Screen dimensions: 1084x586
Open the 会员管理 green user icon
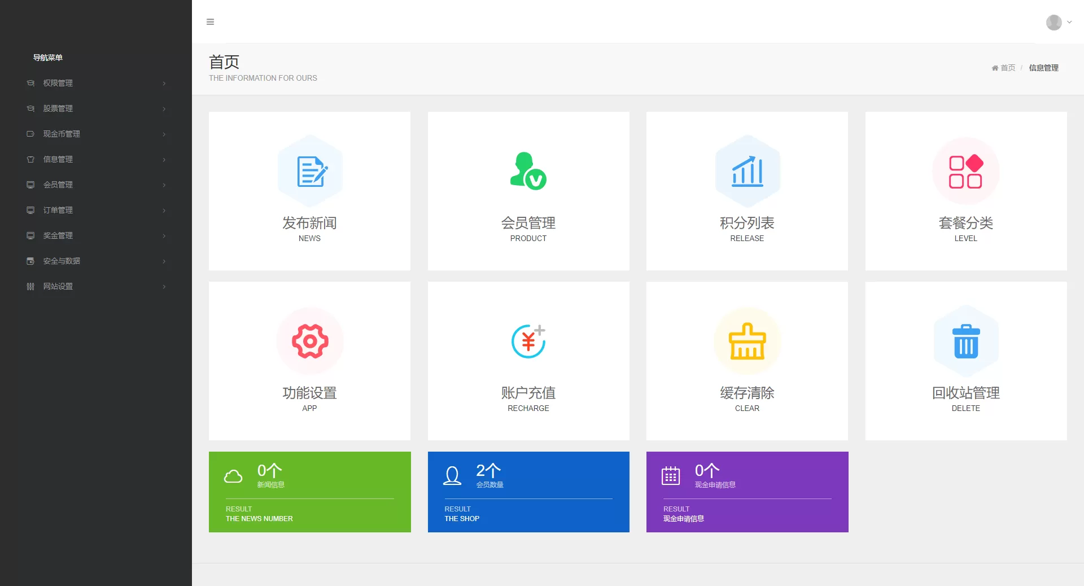pyautogui.click(x=528, y=171)
